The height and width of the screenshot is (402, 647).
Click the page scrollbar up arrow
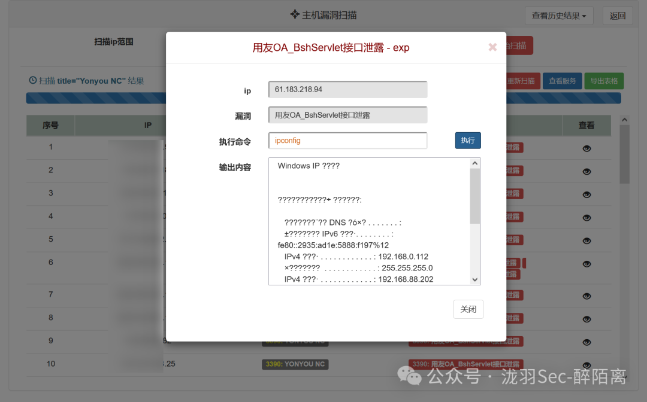[624, 120]
